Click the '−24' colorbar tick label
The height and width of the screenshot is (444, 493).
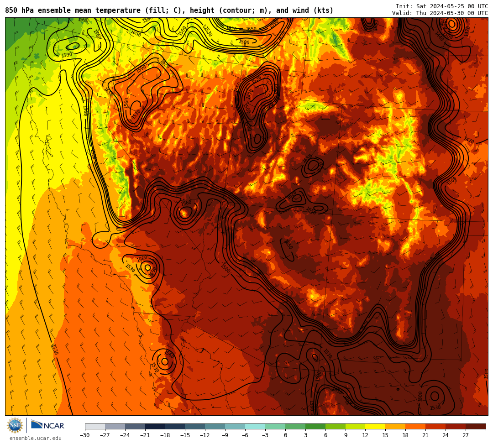[x=125, y=435]
